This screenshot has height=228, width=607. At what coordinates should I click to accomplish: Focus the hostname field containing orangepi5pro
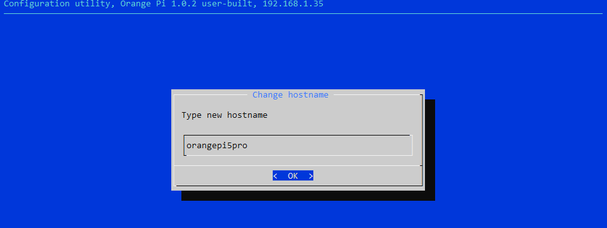coord(298,146)
